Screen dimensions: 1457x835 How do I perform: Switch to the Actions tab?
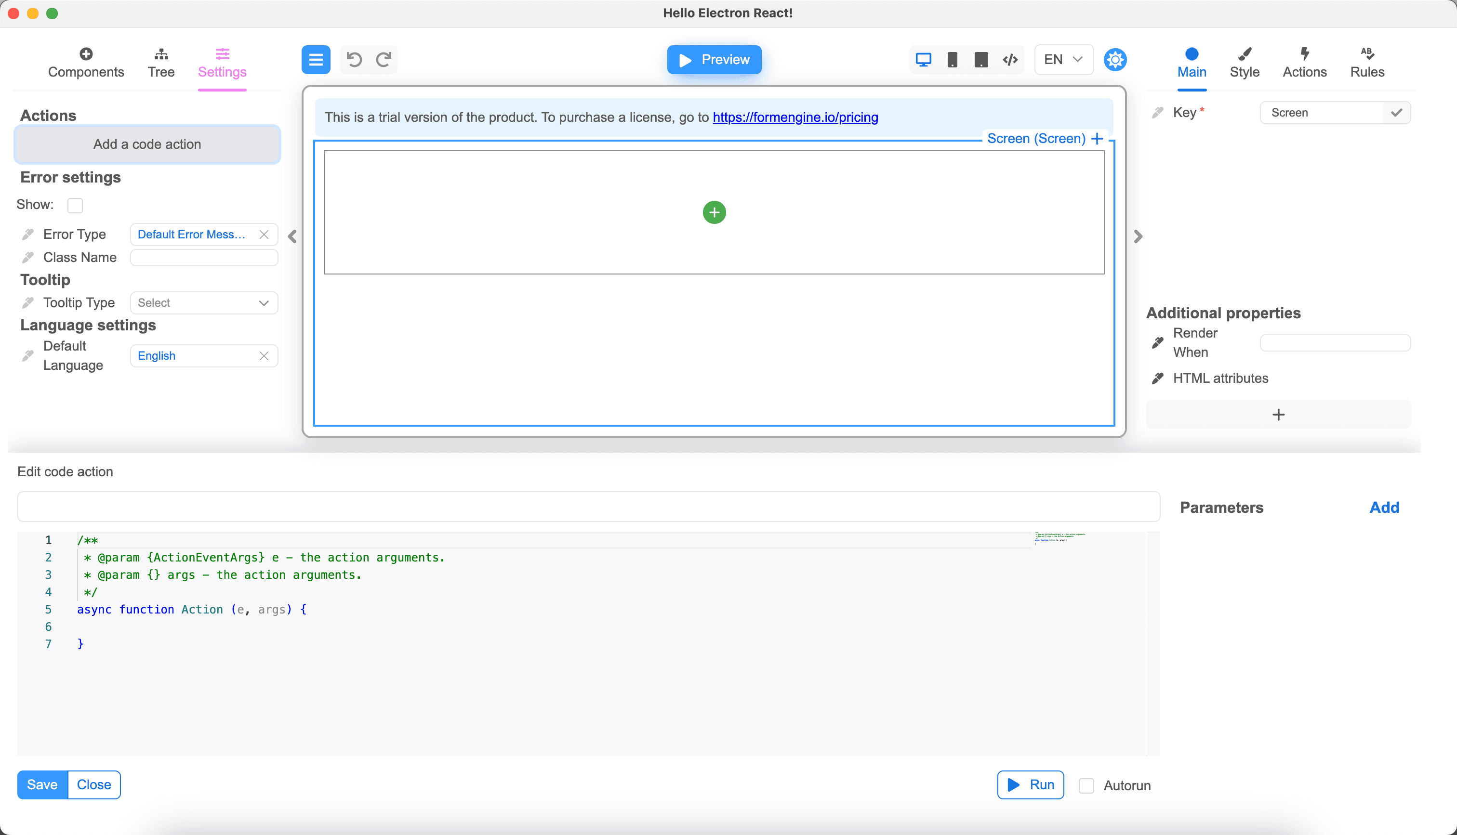pos(1304,62)
